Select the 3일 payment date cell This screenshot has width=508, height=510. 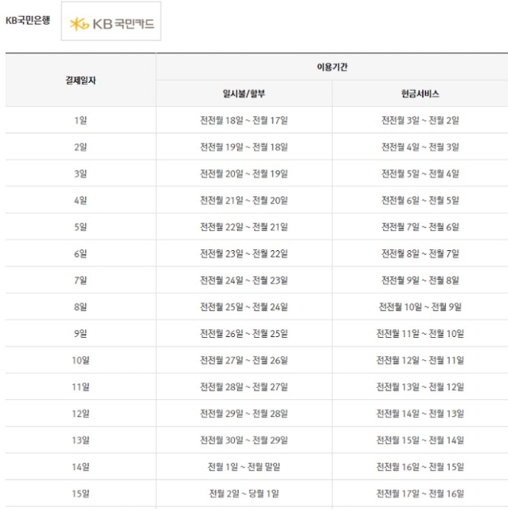[80, 174]
